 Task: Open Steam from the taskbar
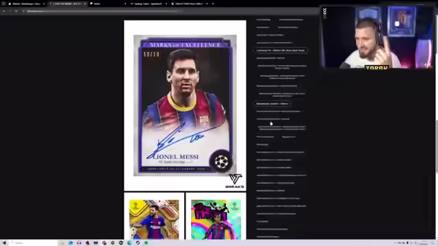138,243
